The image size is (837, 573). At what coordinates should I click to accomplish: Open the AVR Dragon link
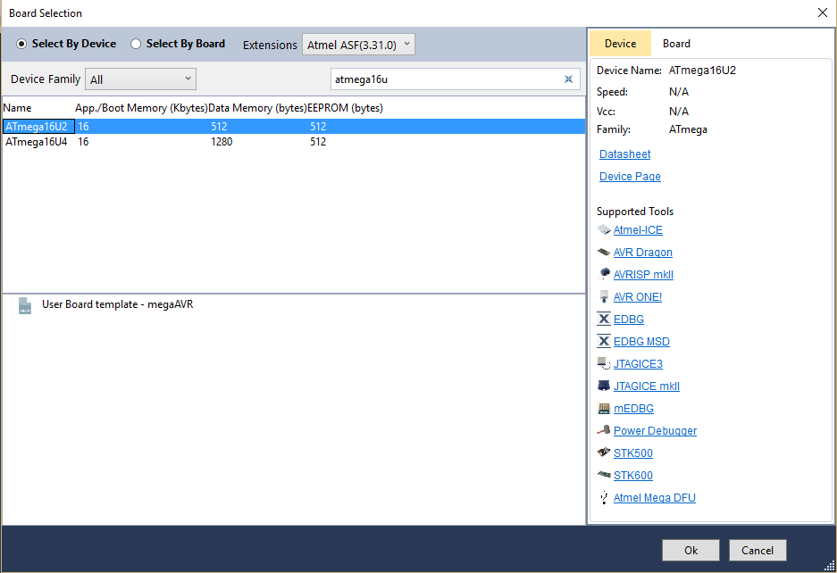[642, 253]
